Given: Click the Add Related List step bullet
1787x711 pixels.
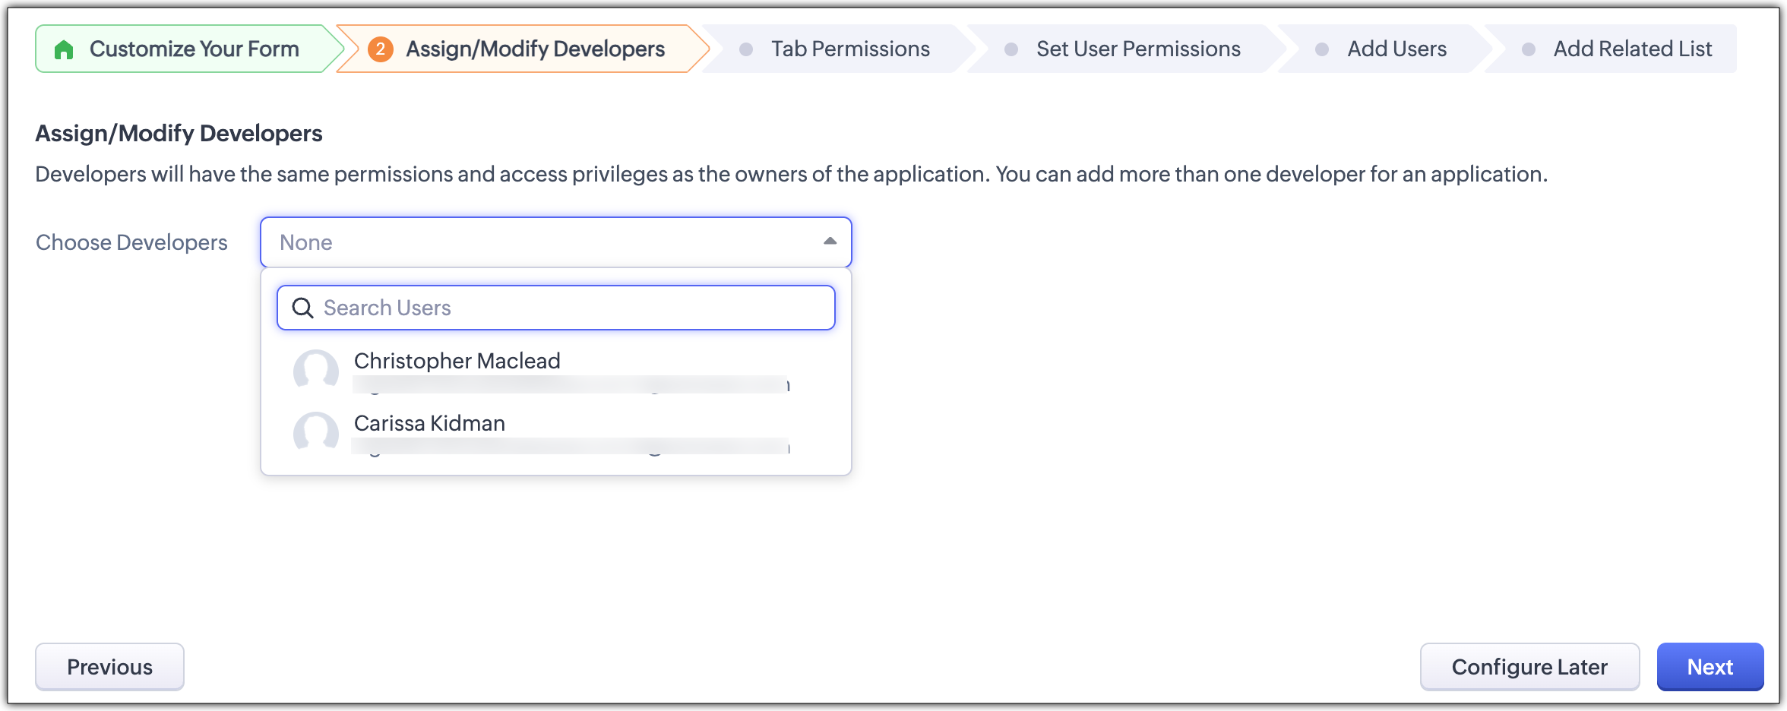Looking at the screenshot, I should pos(1529,49).
